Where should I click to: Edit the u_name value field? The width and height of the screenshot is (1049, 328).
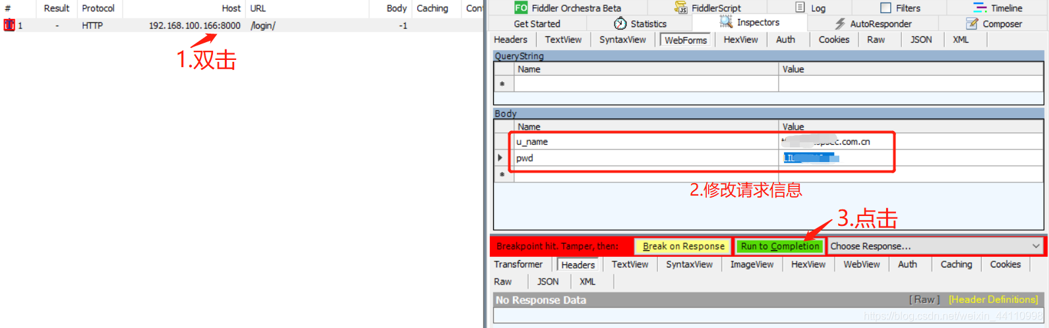pos(911,142)
